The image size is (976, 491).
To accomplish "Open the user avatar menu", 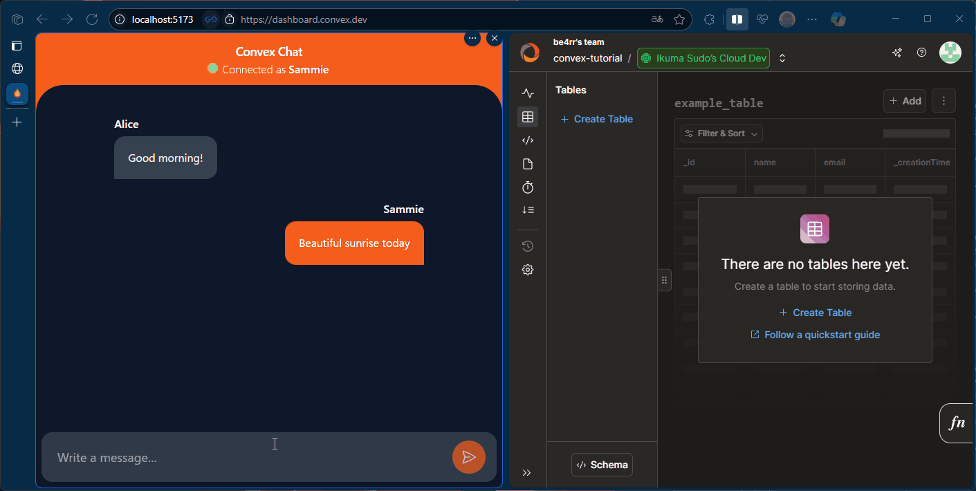I will coord(950,52).
